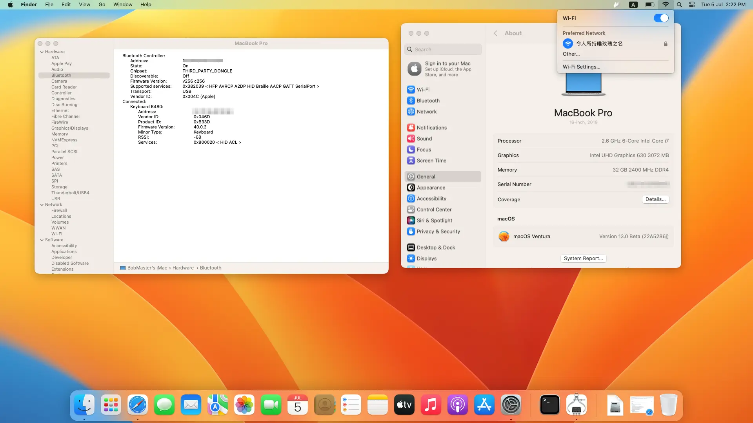Select General in System Settings sidebar
The image size is (753, 423).
pos(443,177)
